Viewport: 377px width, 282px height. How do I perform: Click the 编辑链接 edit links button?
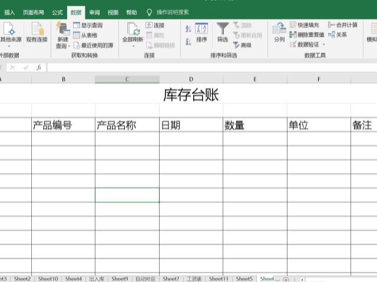(160, 45)
